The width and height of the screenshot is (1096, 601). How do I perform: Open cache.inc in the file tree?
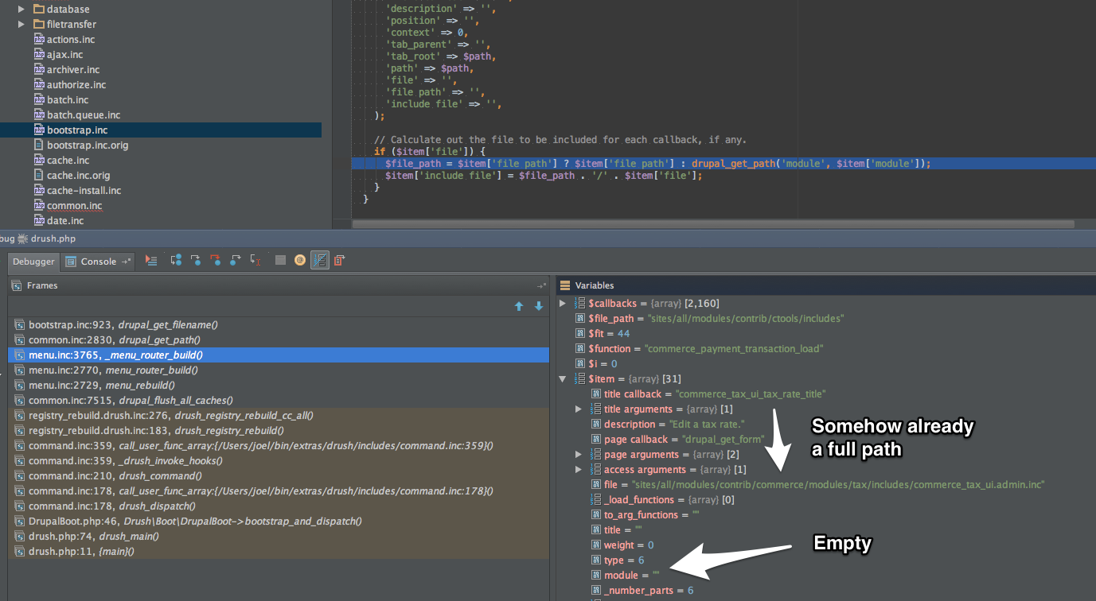(68, 161)
